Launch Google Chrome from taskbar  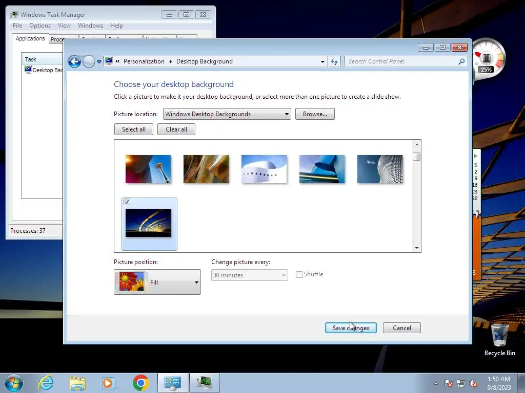(x=140, y=383)
